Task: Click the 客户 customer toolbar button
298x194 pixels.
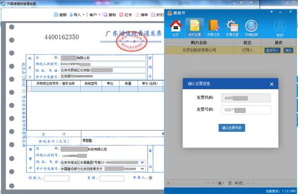Action: point(92,14)
